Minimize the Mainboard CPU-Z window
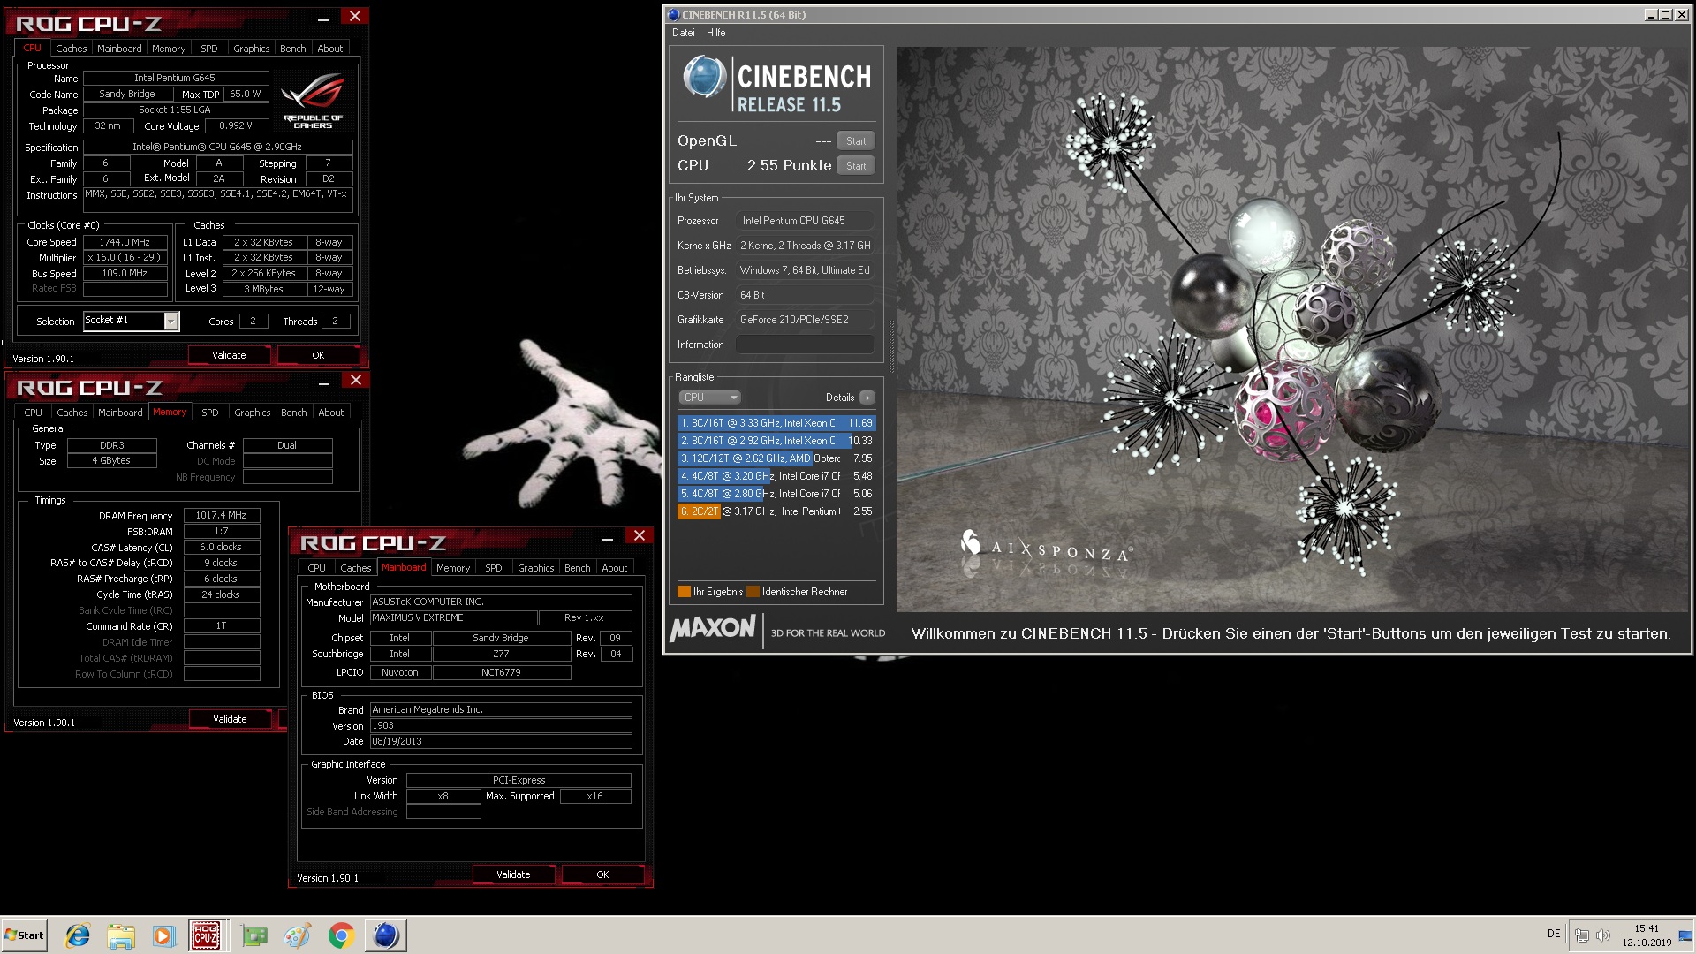The image size is (1696, 954). 608,538
